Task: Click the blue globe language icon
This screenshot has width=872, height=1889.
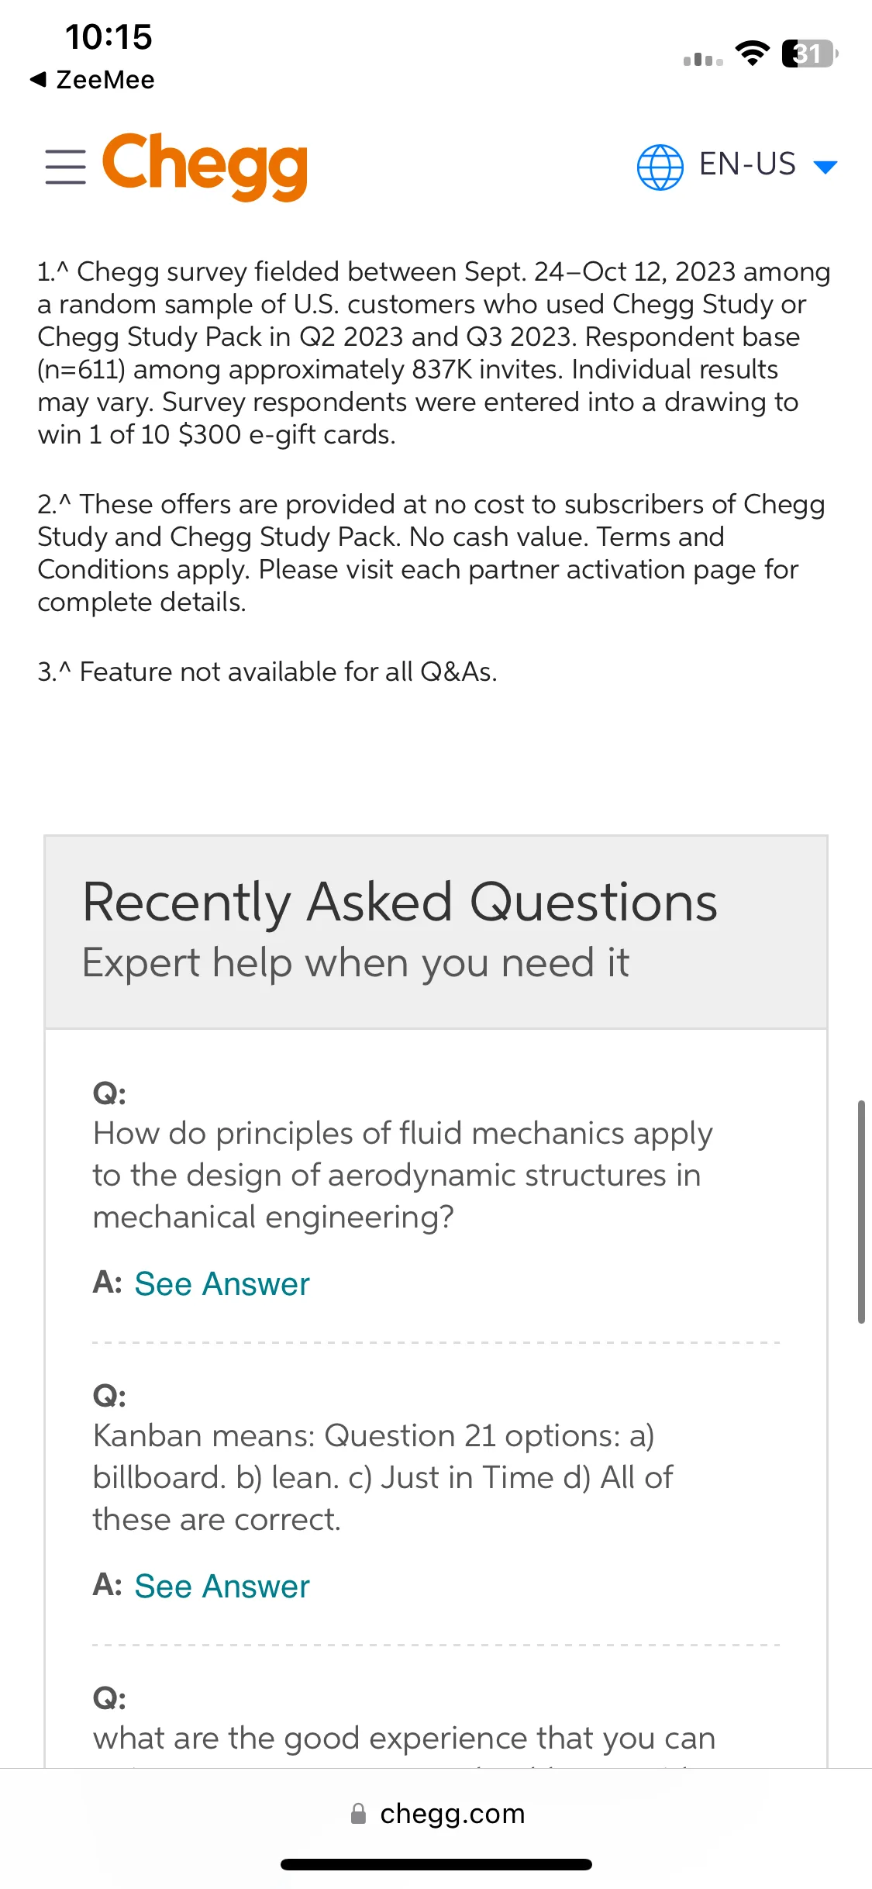Action: [x=660, y=167]
